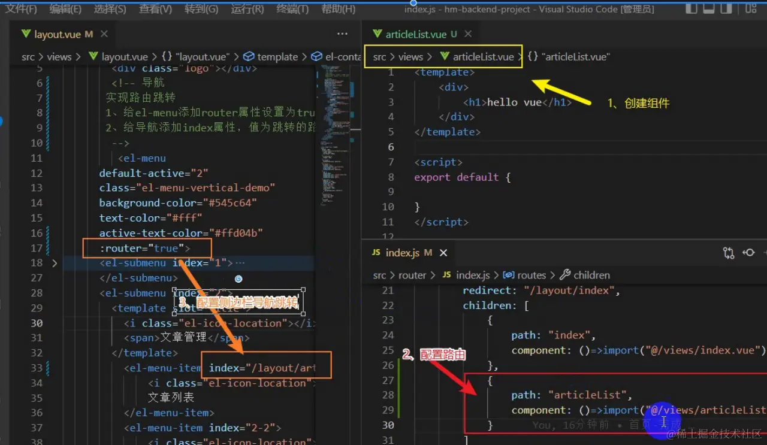This screenshot has height=445, width=767.
Task: Click 'path: "index"' line in index.js
Action: pyautogui.click(x=554, y=335)
